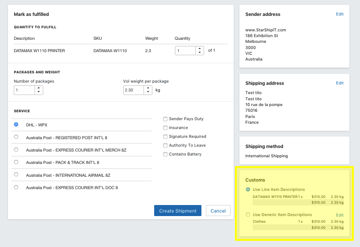This screenshot has height=247, width=360.
Task: Click International Shipping method text
Action: pos(266,156)
